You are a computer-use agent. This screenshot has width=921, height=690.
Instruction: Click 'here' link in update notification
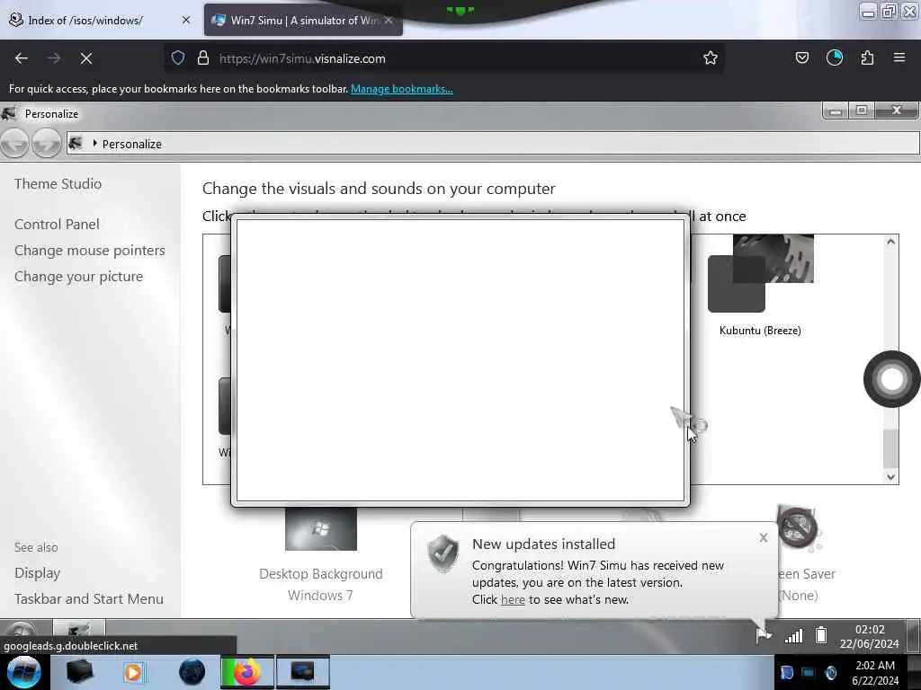513,599
